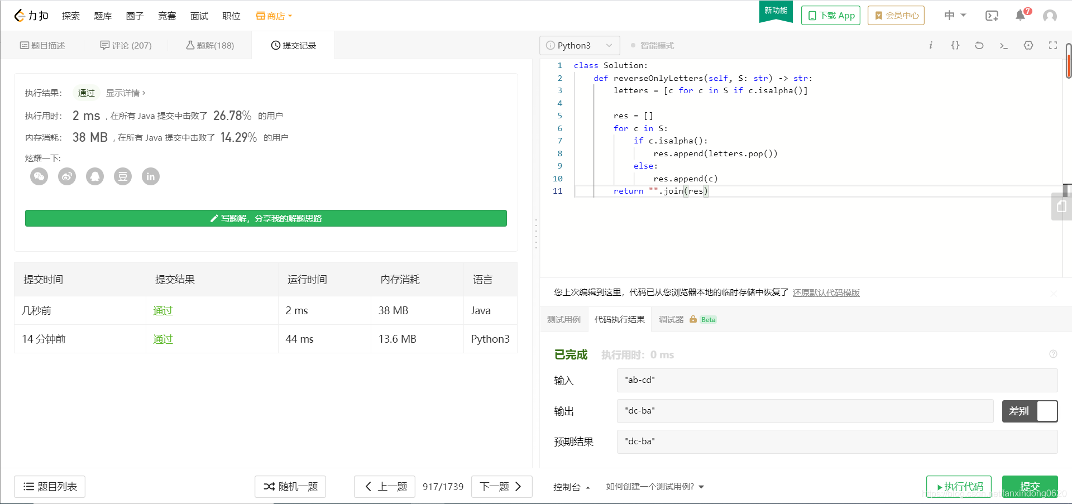The width and height of the screenshot is (1072, 504).
Task: Open the user avatar menu
Action: [1050, 16]
